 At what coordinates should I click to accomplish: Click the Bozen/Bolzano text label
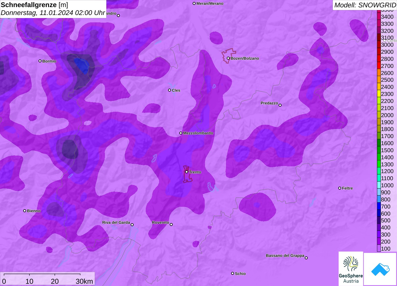coord(245,58)
